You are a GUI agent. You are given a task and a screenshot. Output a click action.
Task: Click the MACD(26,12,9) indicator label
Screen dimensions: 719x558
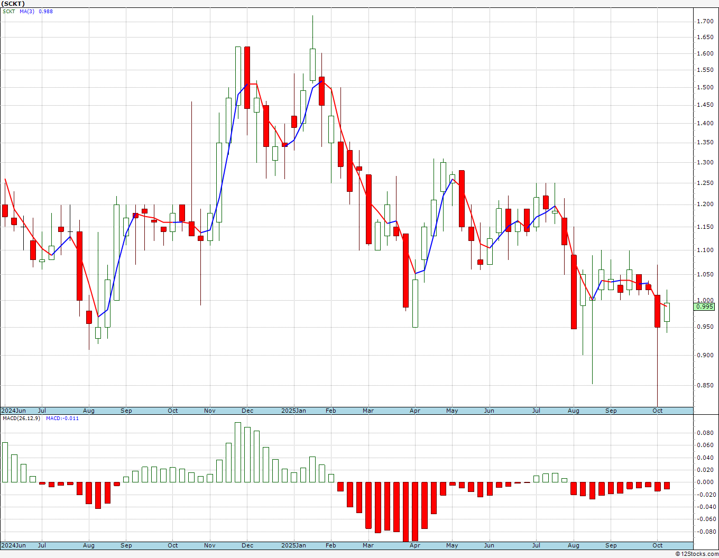click(x=21, y=418)
